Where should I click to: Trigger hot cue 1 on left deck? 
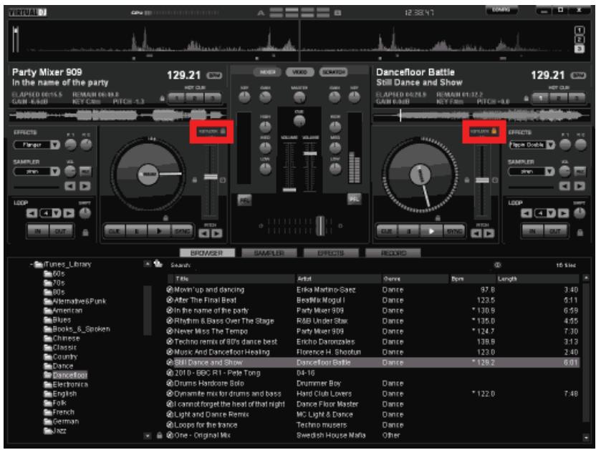click(x=177, y=98)
